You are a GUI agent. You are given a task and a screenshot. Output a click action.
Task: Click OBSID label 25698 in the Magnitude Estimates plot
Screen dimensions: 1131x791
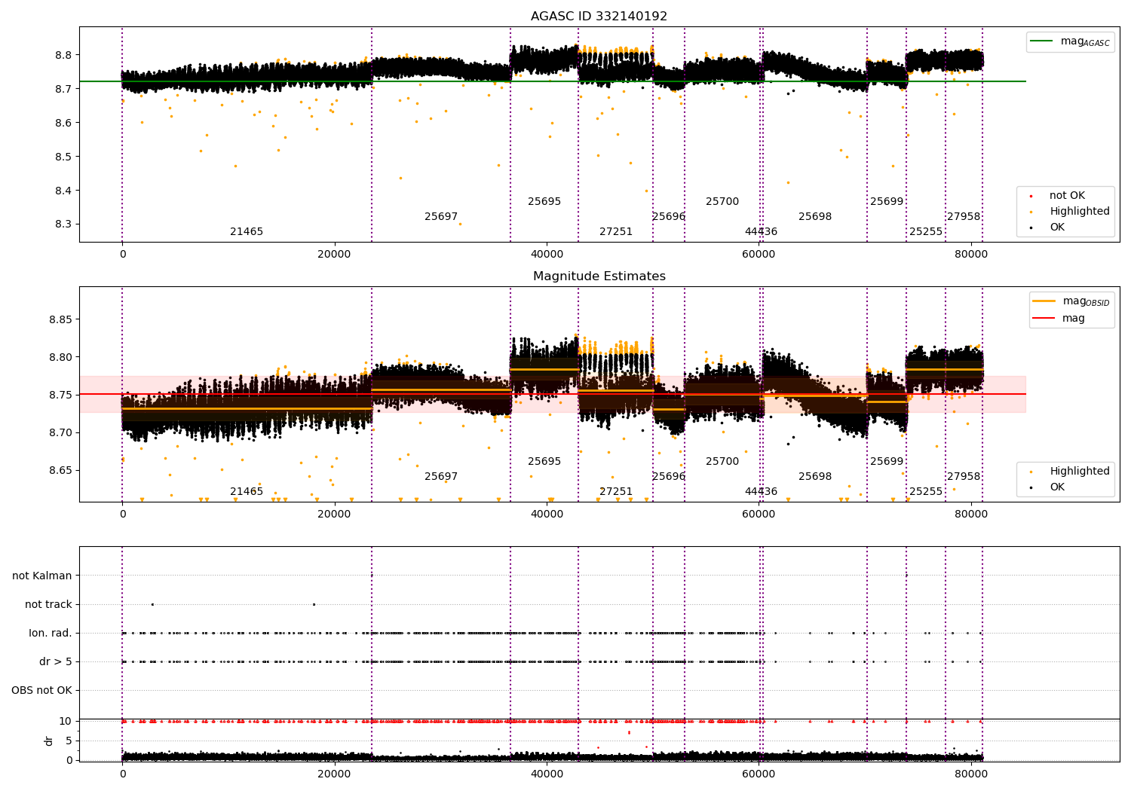(x=815, y=477)
